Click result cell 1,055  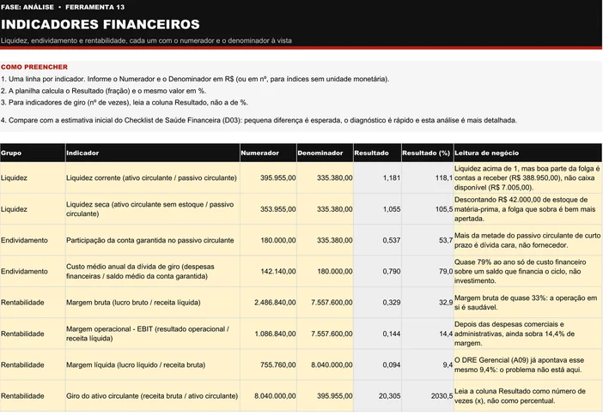[x=377, y=209]
